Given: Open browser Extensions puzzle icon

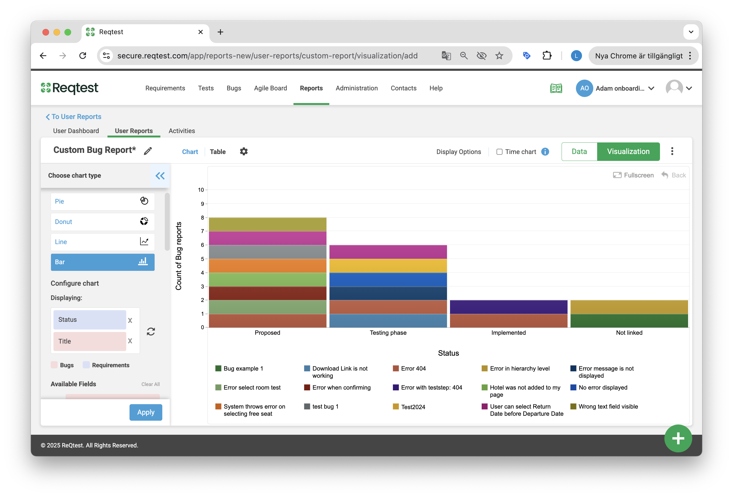Looking at the screenshot, I should click(x=547, y=56).
